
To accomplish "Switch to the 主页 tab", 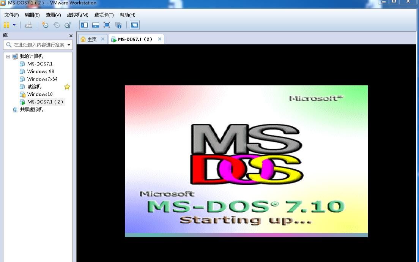I will pos(91,38).
